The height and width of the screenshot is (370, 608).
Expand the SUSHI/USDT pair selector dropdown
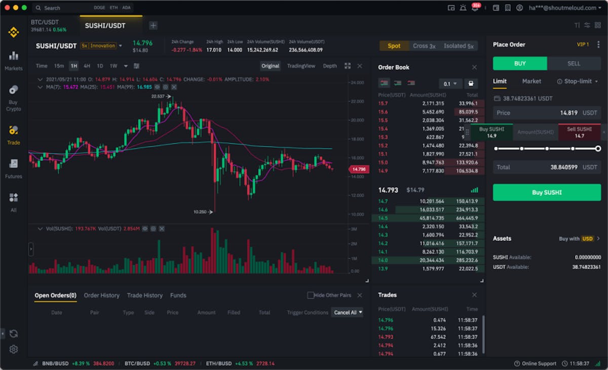click(121, 46)
